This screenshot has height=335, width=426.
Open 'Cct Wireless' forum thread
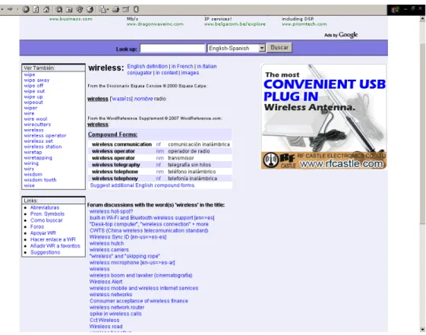tap(104, 320)
